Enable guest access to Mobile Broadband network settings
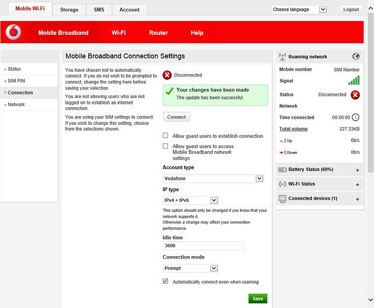 [165, 146]
